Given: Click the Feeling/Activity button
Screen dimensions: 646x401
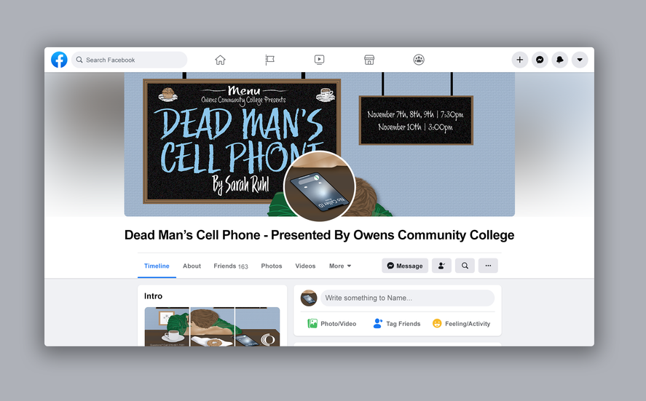Looking at the screenshot, I should [x=462, y=324].
